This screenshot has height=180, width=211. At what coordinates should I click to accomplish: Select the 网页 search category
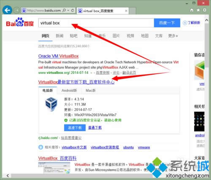coord(45,36)
